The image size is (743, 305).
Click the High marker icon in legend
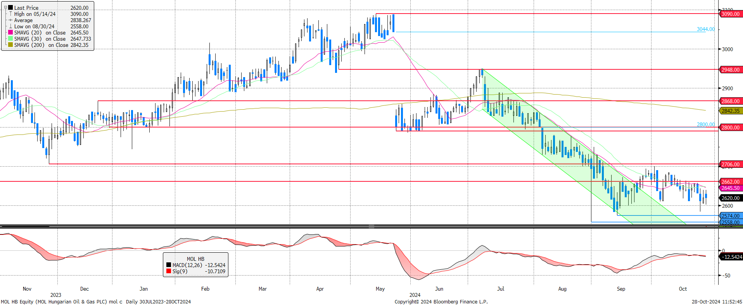[10, 14]
